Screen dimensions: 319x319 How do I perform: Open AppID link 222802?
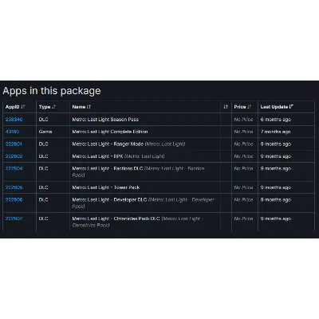14,156
